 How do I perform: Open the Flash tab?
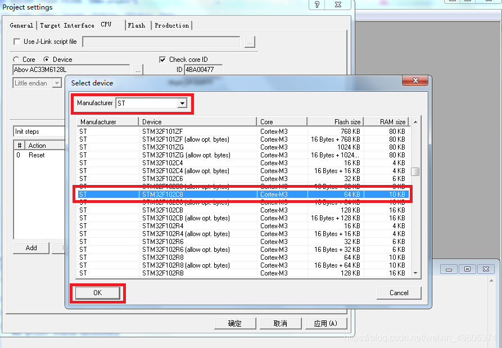[x=137, y=25]
